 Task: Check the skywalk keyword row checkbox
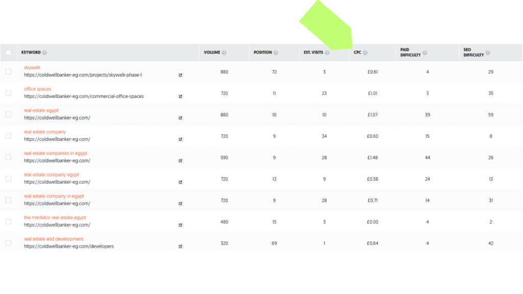point(8,71)
